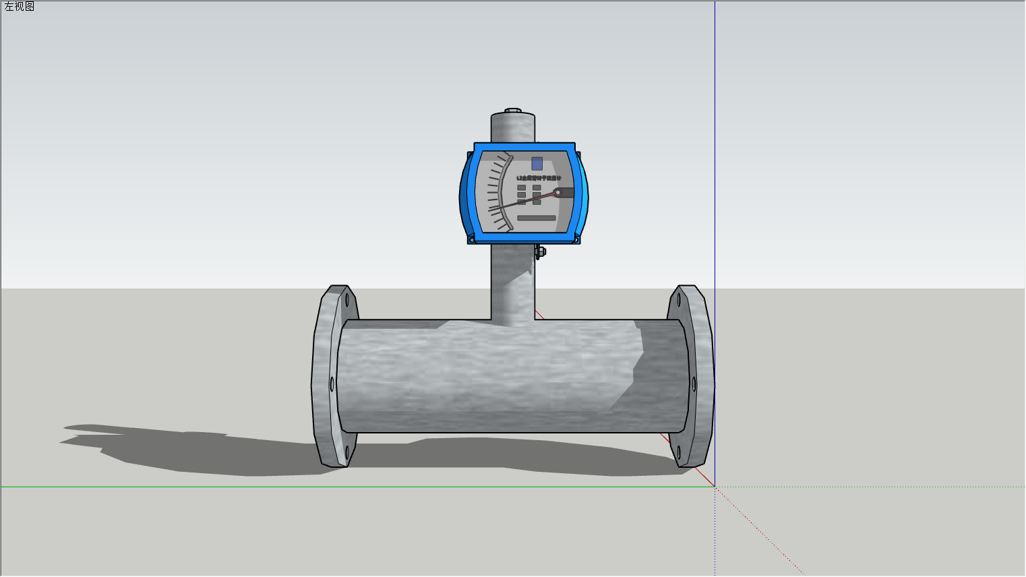
Task: Click the gauge needle pivot circle
Action: click(557, 193)
